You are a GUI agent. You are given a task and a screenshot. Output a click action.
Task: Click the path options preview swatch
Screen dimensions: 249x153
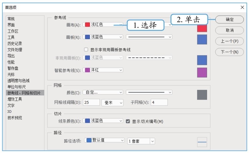click(202, 142)
